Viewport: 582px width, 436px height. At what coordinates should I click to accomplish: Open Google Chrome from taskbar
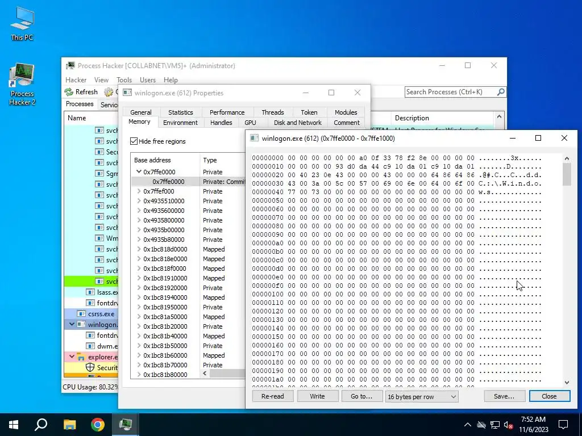[98, 425]
